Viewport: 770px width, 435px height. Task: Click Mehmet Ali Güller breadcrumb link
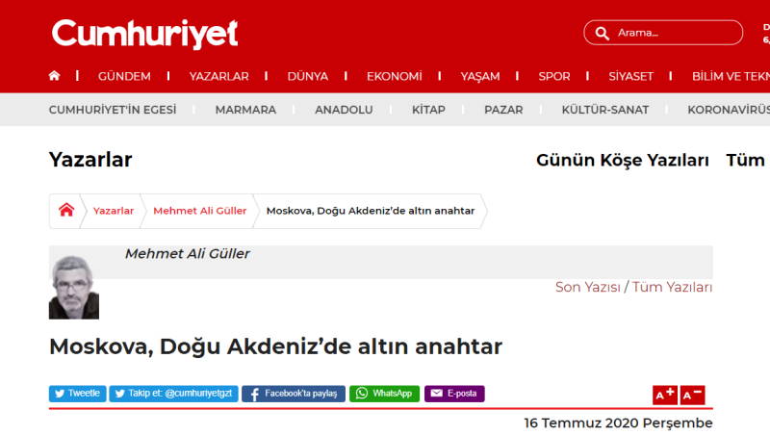[x=200, y=211]
